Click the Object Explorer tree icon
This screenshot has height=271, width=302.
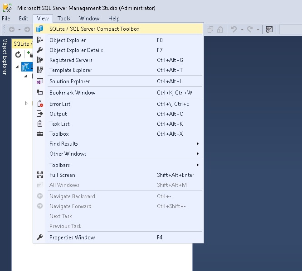pyautogui.click(x=40, y=40)
